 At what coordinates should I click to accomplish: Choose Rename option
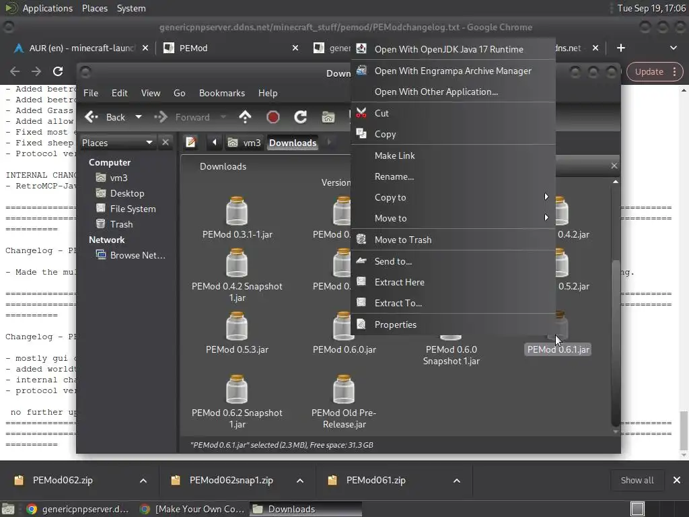(x=453, y=176)
